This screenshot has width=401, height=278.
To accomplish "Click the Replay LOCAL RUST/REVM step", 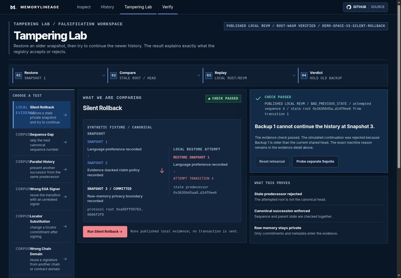I will 249,75.
